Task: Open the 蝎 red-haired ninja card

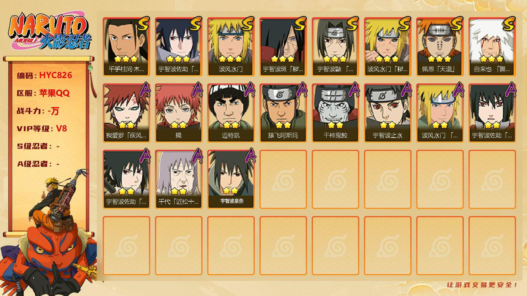Action: (x=179, y=113)
